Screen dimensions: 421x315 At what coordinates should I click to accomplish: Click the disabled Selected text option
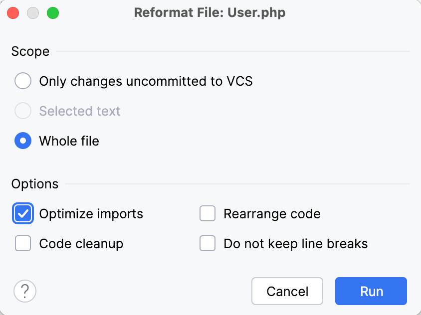click(22, 111)
